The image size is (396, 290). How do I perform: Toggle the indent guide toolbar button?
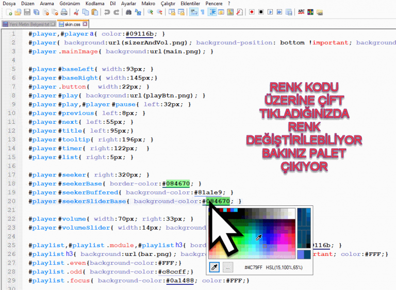point(211,12)
